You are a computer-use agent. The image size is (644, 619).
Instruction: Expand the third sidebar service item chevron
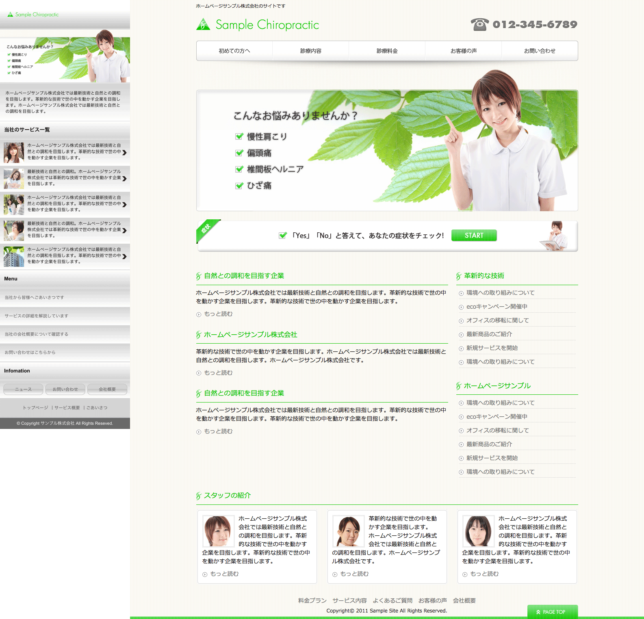coord(124,204)
